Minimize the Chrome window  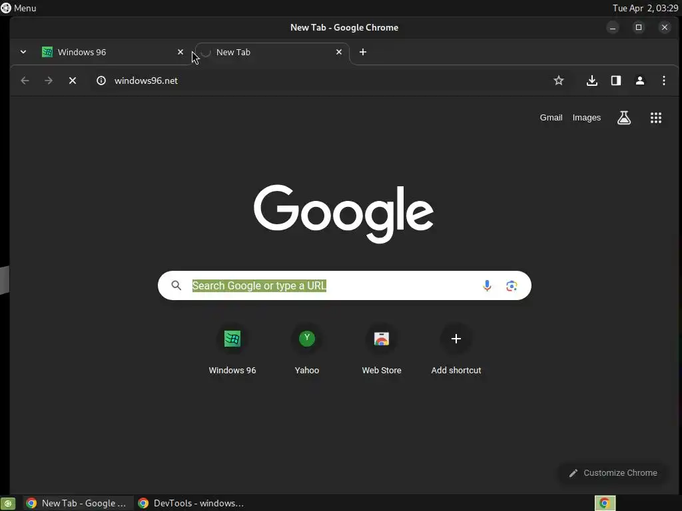[613, 27]
